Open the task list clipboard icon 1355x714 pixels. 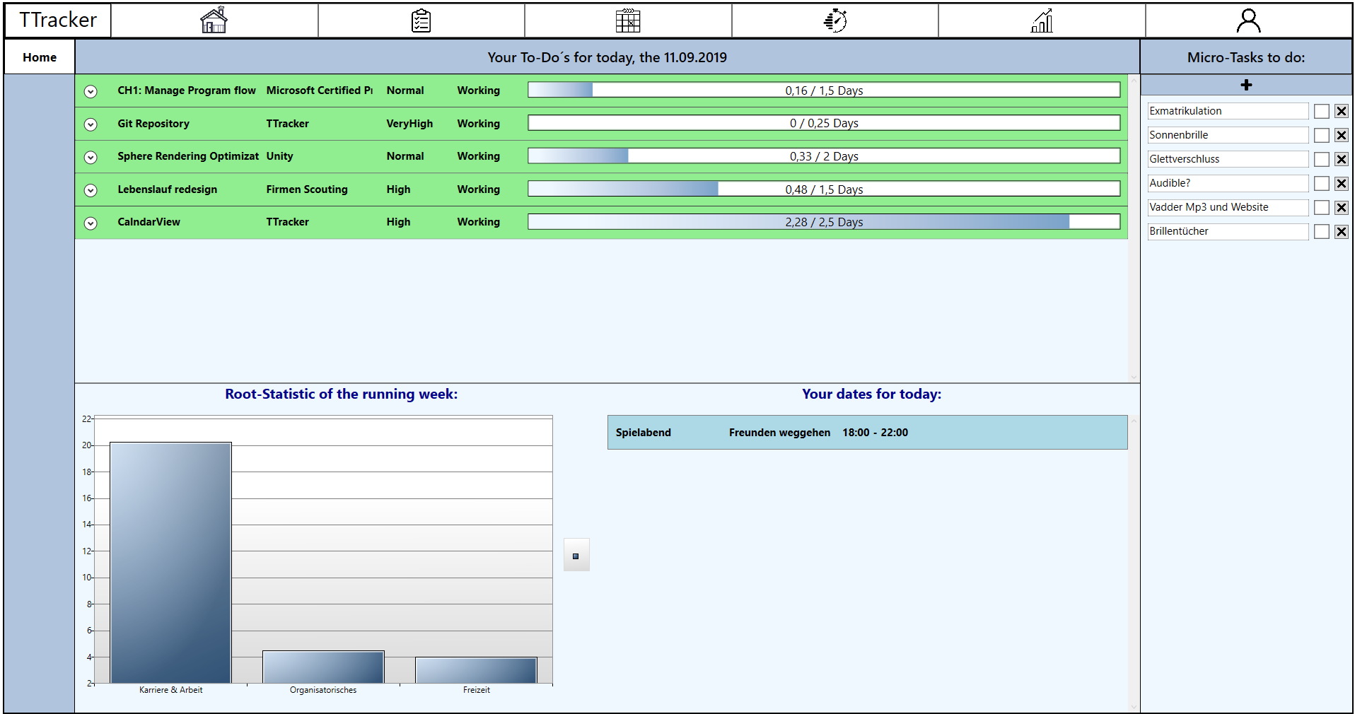[x=421, y=21]
